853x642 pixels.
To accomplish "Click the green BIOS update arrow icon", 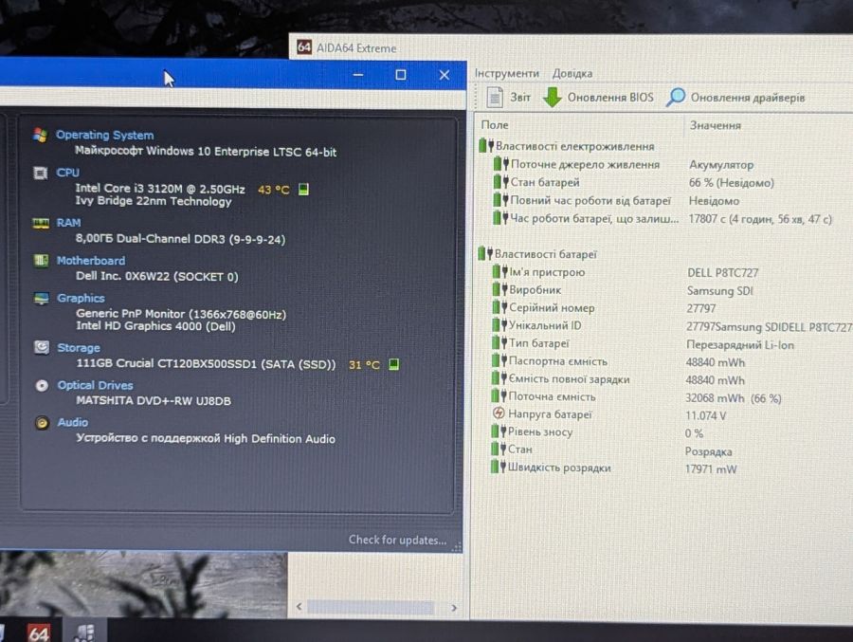I will [x=553, y=98].
